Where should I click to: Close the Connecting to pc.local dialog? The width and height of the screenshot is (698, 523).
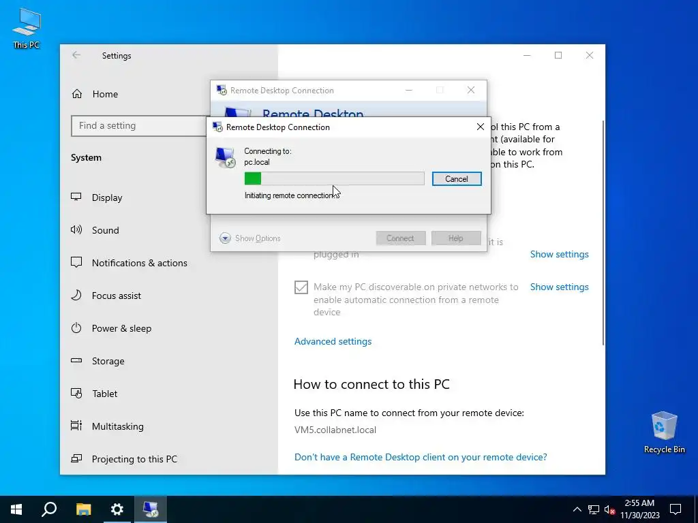click(x=481, y=127)
